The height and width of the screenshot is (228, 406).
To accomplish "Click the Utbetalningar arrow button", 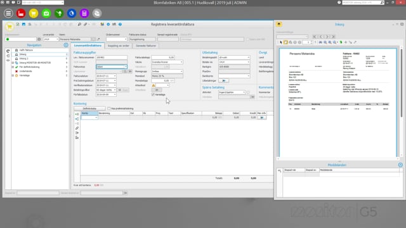I will tap(224, 80).
